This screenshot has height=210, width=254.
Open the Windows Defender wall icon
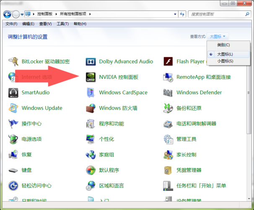[168, 93]
